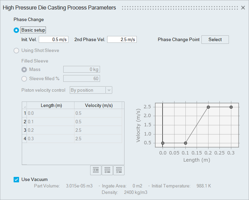Select the Basic setup radio button

point(16,30)
